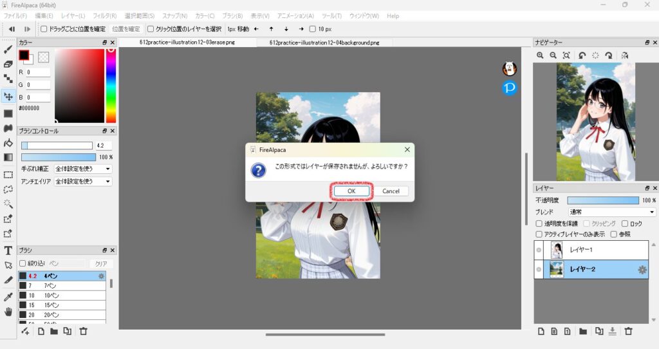Click the zoom in icon in Navigator
The height and width of the screenshot is (349, 659).
pos(540,56)
